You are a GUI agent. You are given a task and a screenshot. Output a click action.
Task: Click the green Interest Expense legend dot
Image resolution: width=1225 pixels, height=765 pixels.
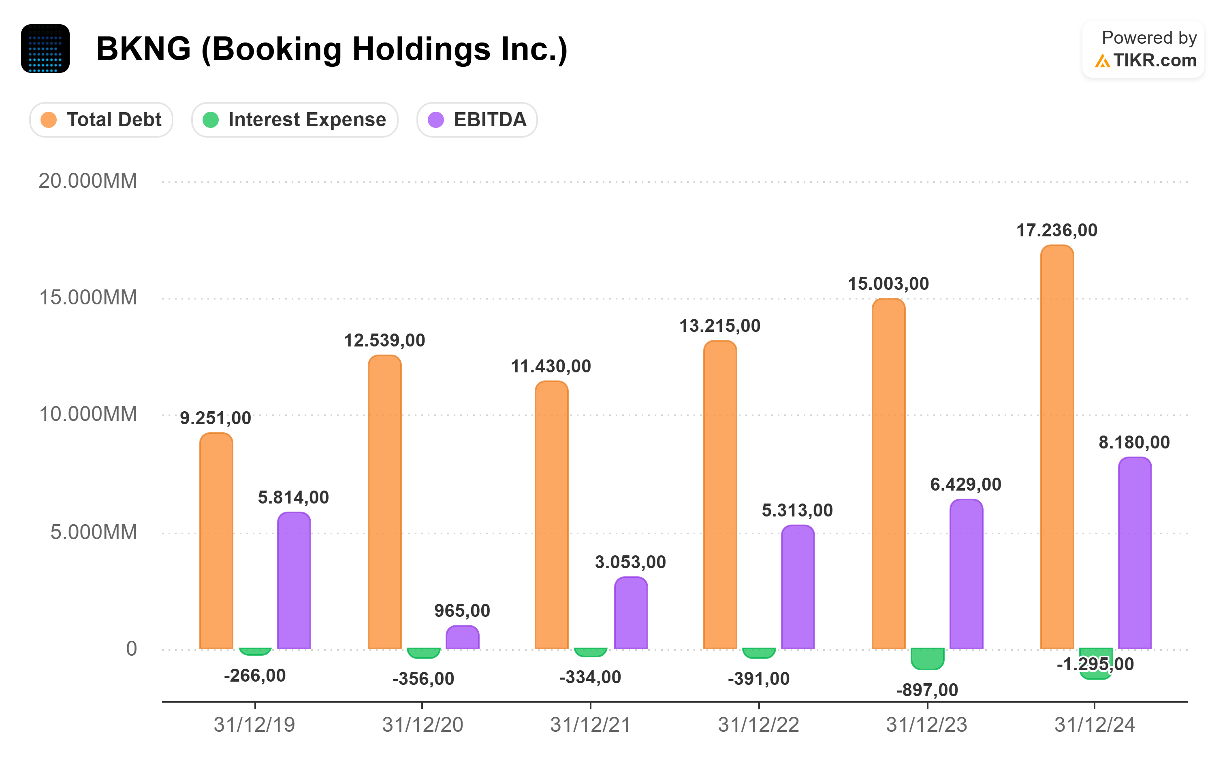click(x=211, y=120)
